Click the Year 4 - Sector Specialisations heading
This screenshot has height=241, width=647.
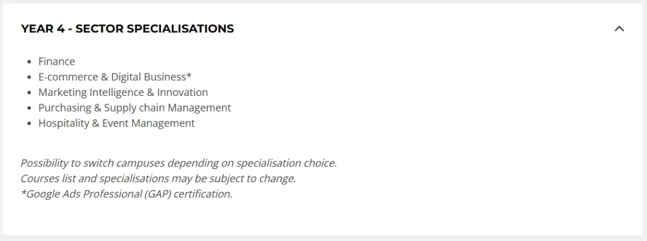128,29
